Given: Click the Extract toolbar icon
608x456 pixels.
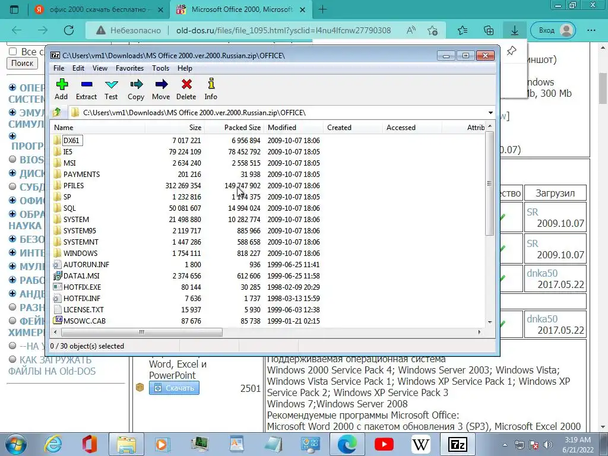Looking at the screenshot, I should point(86,90).
